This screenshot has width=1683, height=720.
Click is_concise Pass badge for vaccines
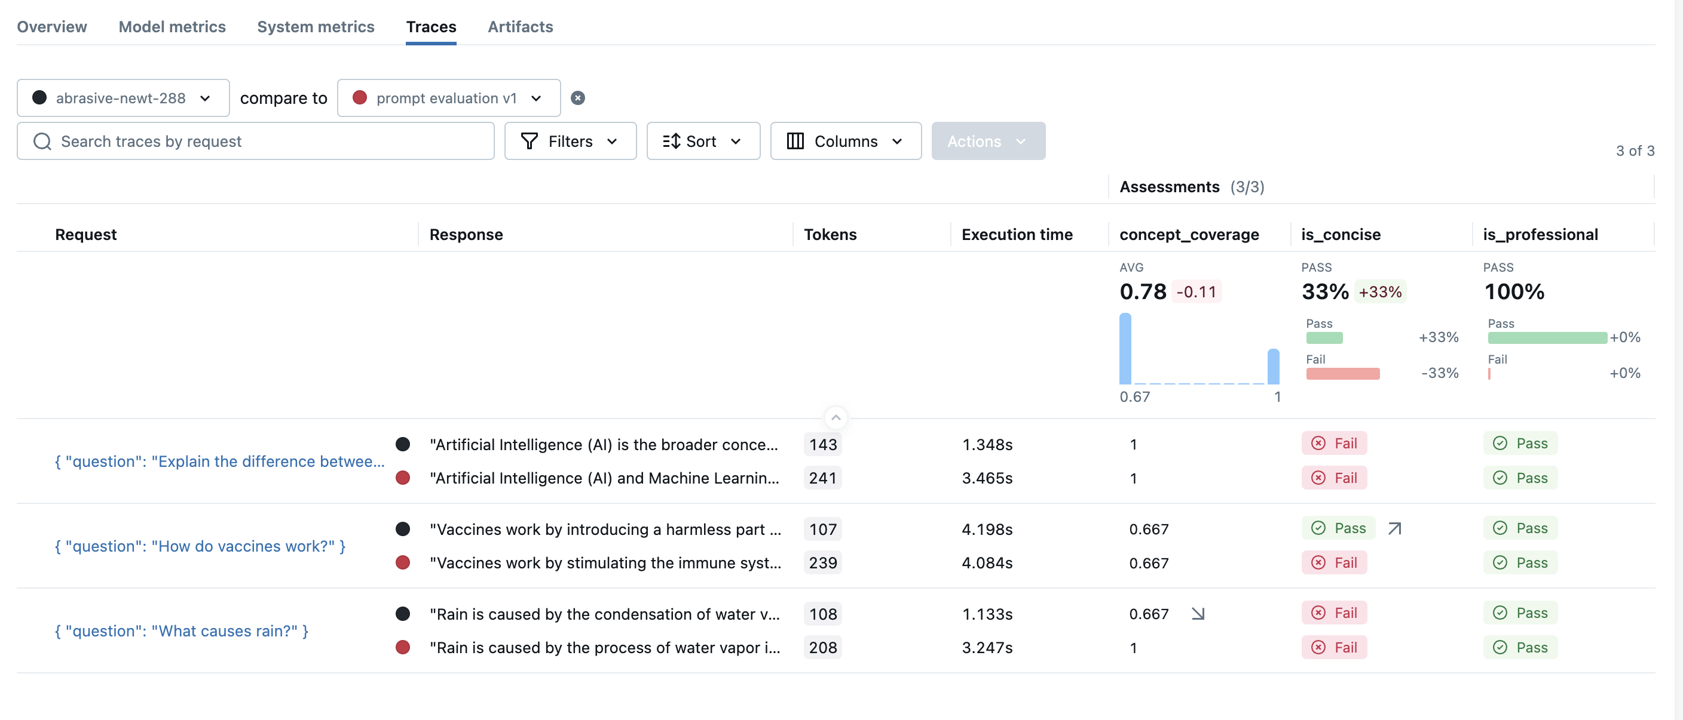click(1338, 528)
